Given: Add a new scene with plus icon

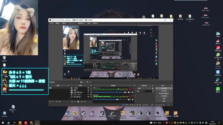Looking at the screenshot, I should tap(50, 102).
